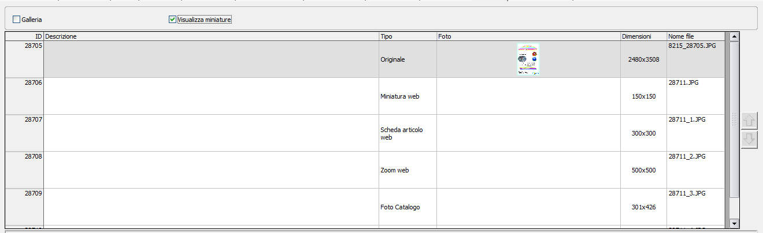
Task: Click the vertical scrollbar thumb
Action: pos(734,119)
